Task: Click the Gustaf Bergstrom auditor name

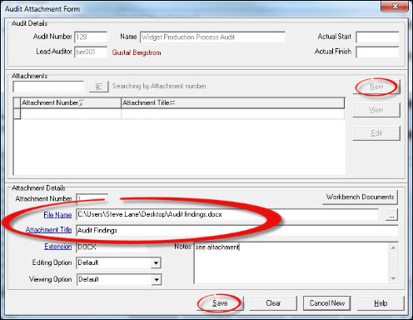Action: [137, 52]
